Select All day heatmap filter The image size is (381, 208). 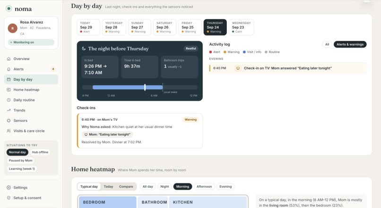point(148,187)
